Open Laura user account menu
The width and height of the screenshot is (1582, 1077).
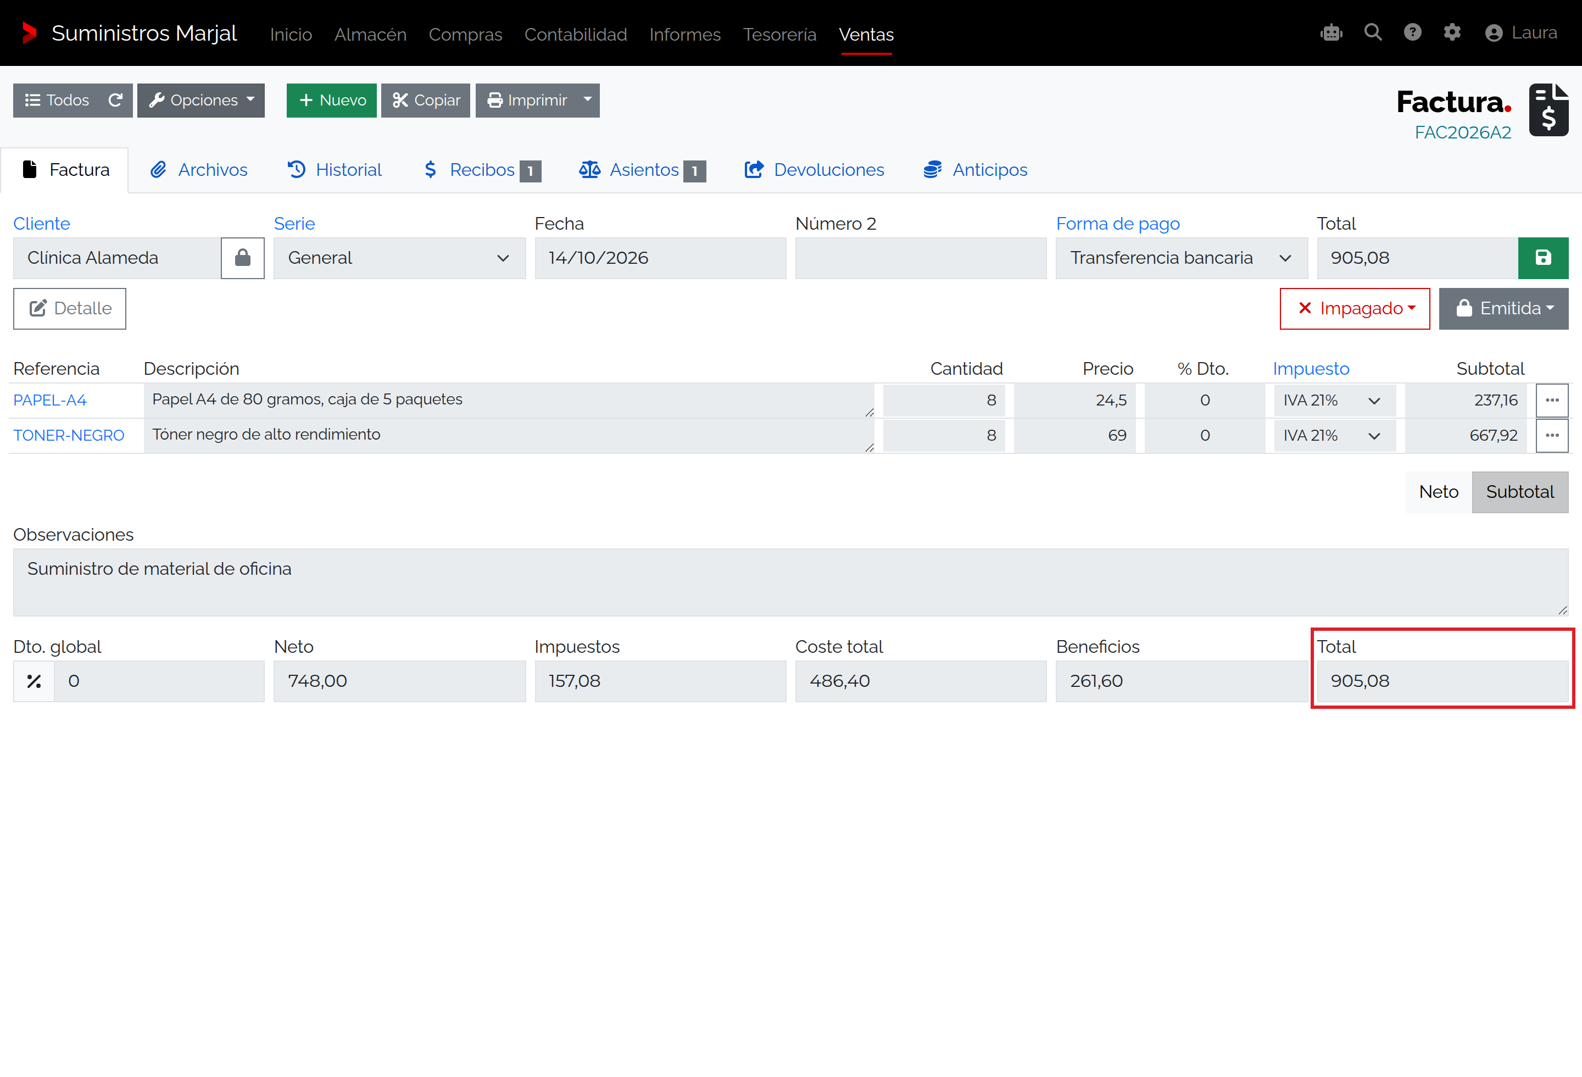pyautogui.click(x=1522, y=32)
